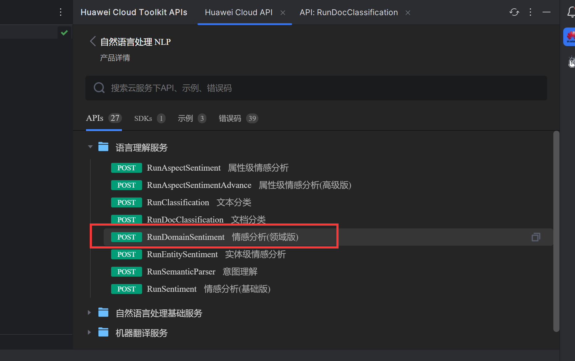575x361 pixels.
Task: Click the copy icon on RunDomainSentiment row
Action: coord(536,237)
